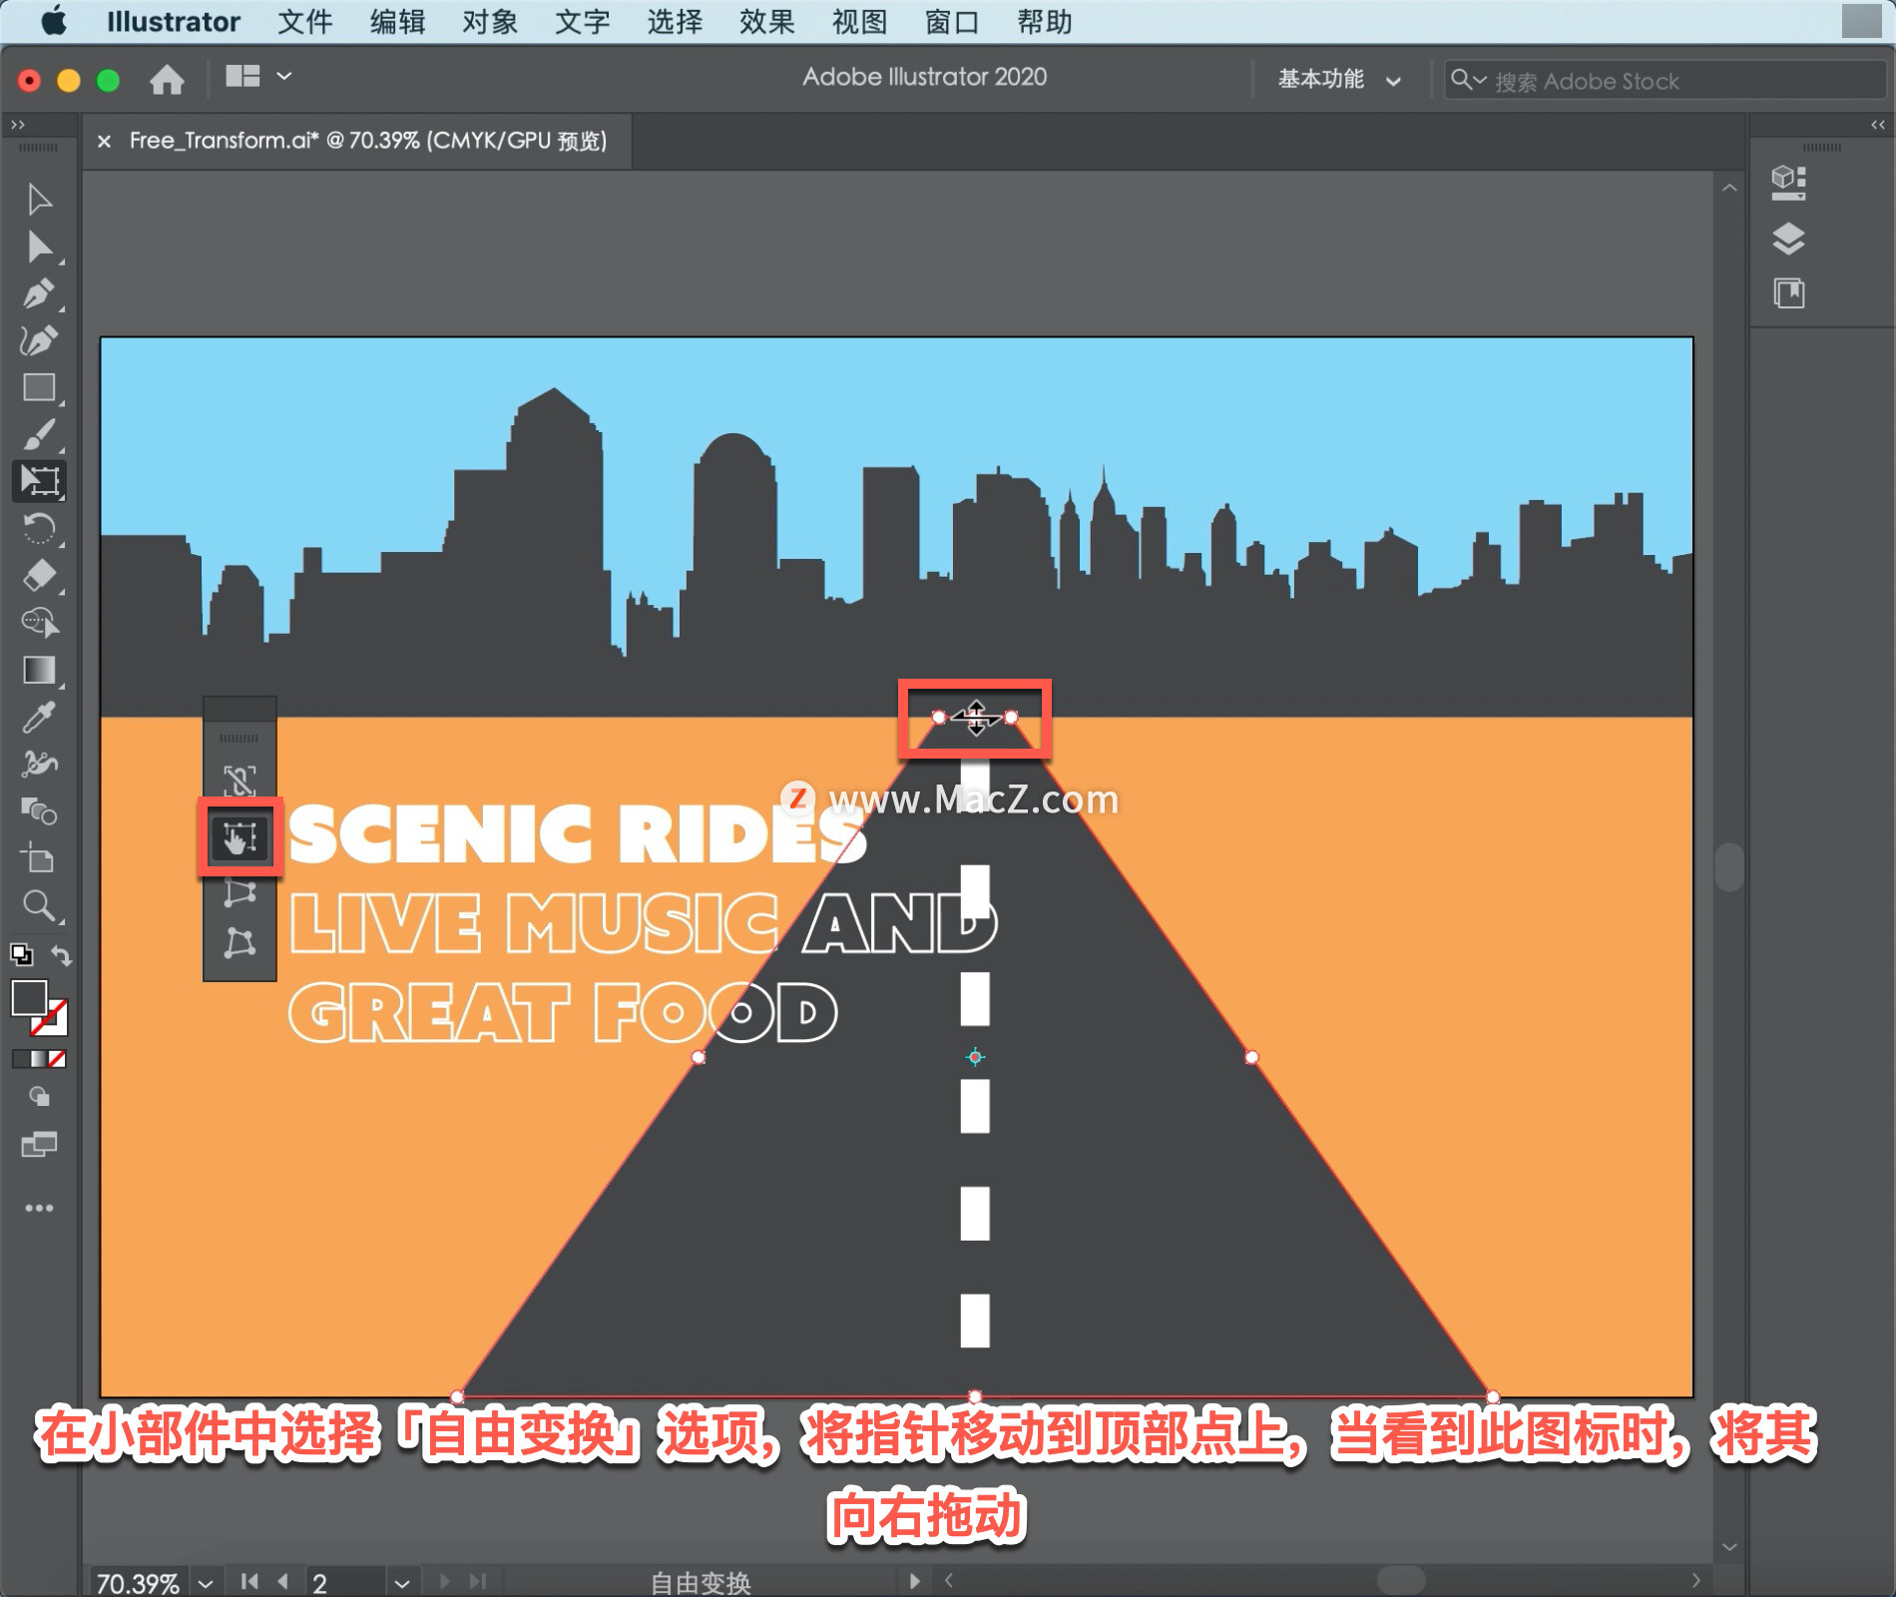Open the 基本功能 workspace switcher
The image size is (1896, 1597).
(x=1339, y=80)
